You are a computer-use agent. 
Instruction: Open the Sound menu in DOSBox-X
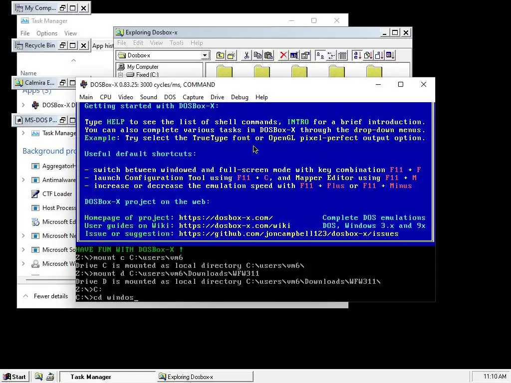coord(149,97)
